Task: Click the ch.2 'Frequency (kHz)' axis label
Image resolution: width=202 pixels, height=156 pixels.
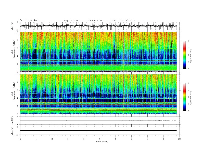Action: coord(14,91)
